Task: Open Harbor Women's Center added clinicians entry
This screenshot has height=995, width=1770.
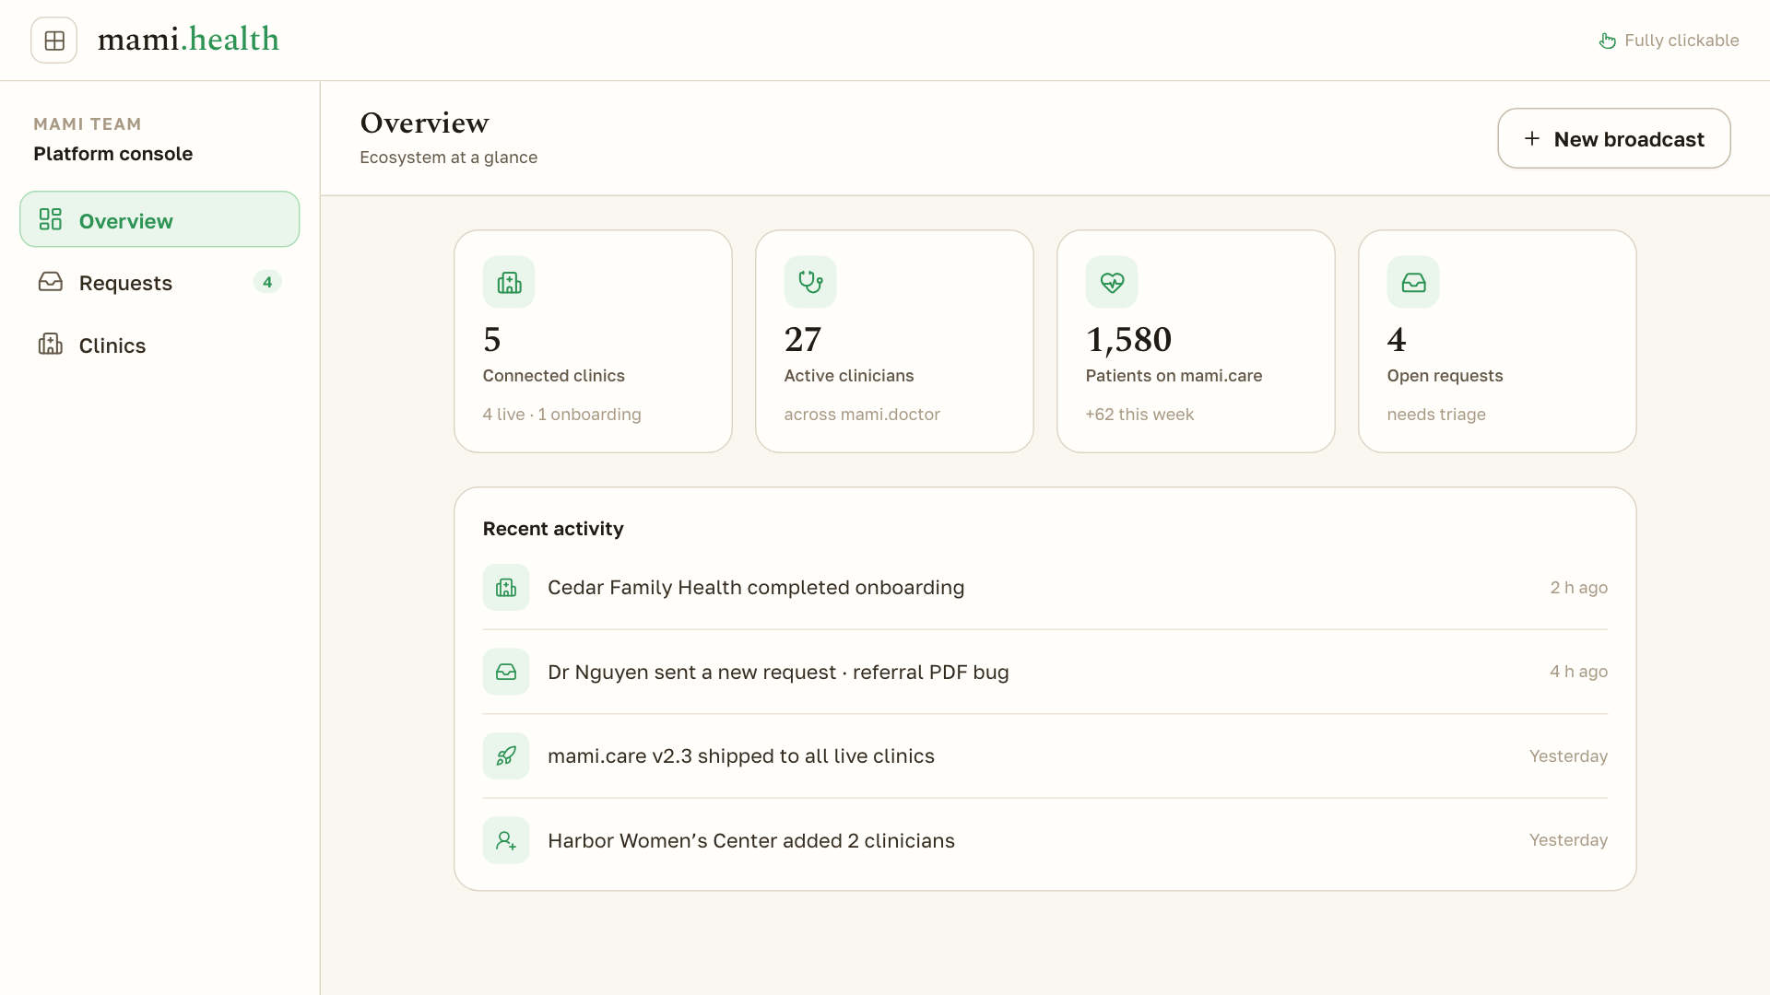Action: click(1045, 840)
